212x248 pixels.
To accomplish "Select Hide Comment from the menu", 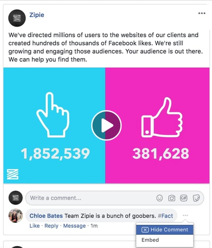I will click(165, 230).
